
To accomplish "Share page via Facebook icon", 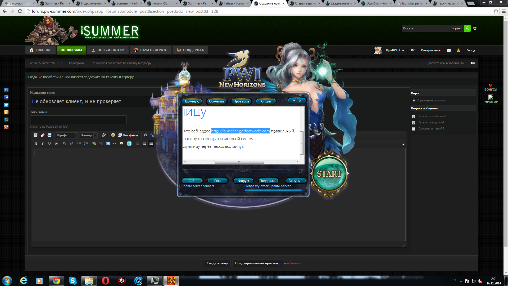I will pyautogui.click(x=6, y=97).
